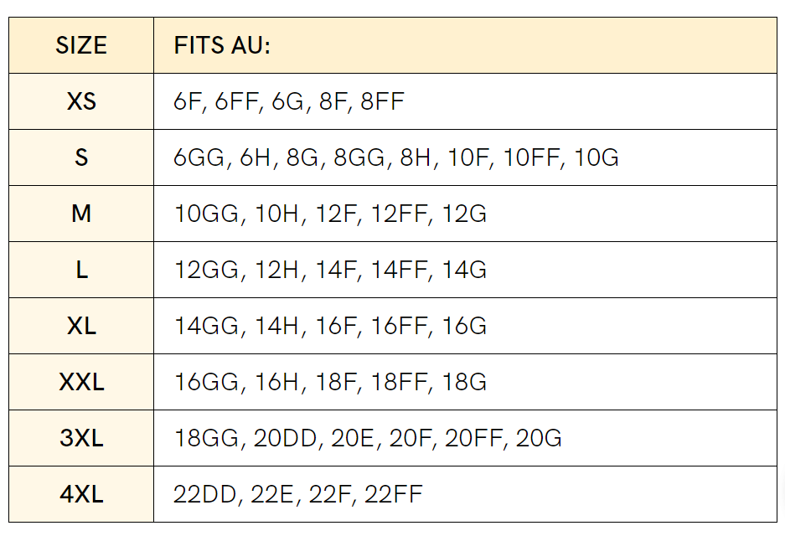Click the XL size cell
Screen dimensions: 785x536
(81, 326)
